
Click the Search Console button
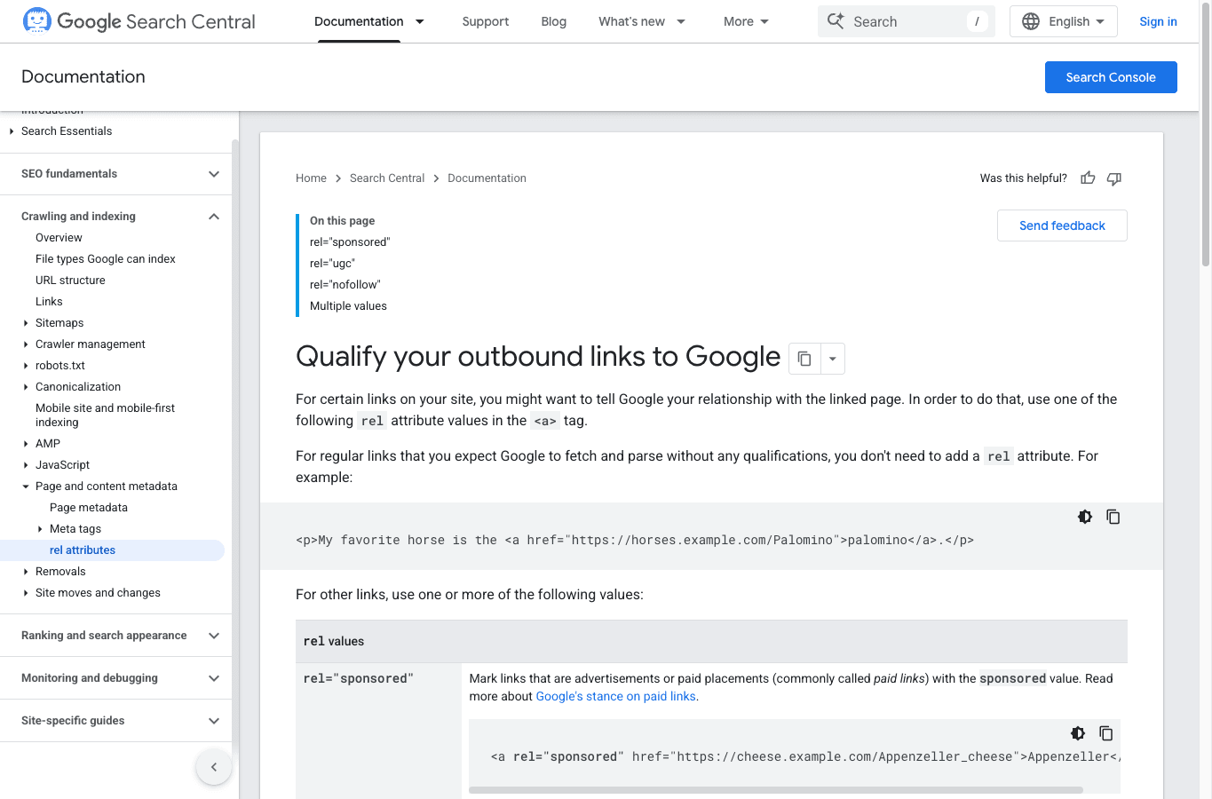pyautogui.click(x=1111, y=77)
